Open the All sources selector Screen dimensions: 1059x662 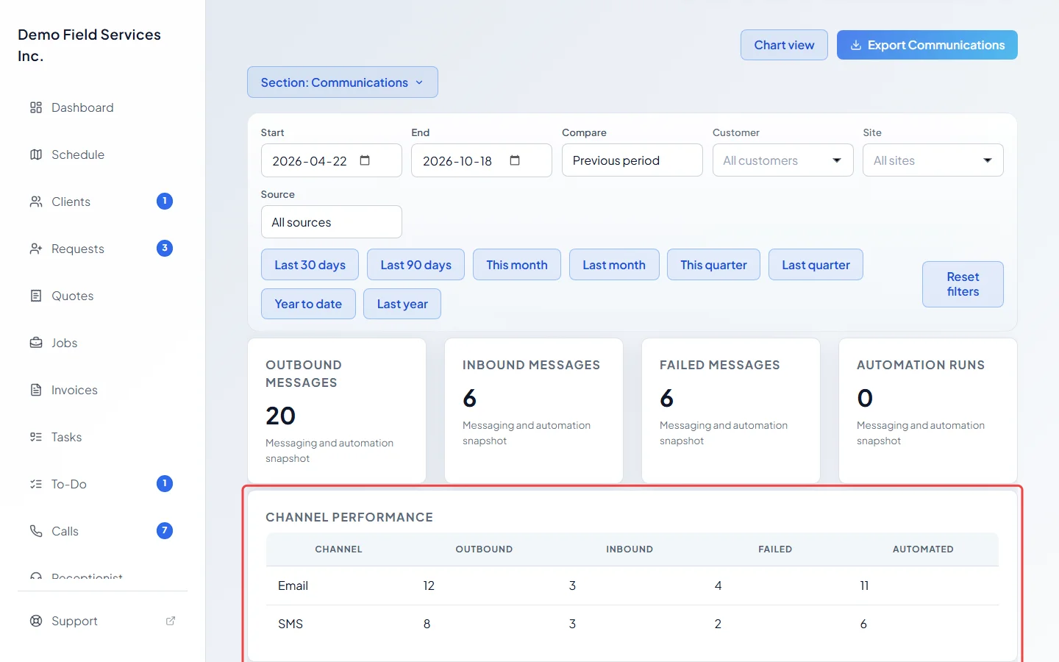click(x=332, y=222)
